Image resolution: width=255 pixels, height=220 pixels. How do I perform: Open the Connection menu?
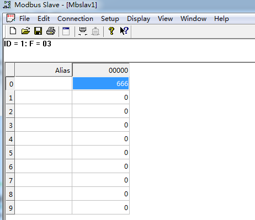pos(75,19)
